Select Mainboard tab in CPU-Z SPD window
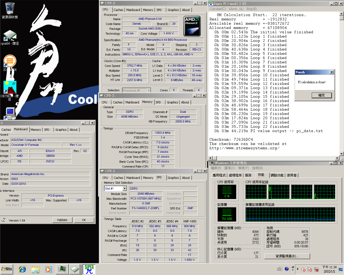This screenshot has height=275, width=344. (133, 178)
